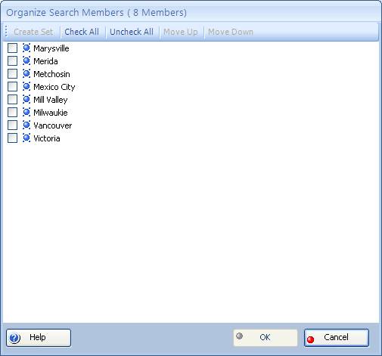Choose Uncheck All in the toolbar
The image size is (382, 356).
(x=132, y=32)
